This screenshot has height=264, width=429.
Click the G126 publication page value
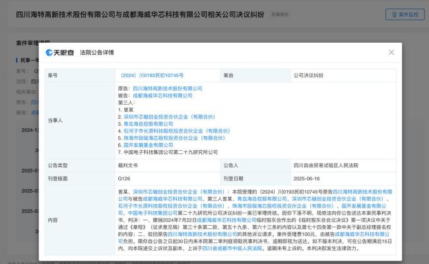pyautogui.click(x=124, y=178)
